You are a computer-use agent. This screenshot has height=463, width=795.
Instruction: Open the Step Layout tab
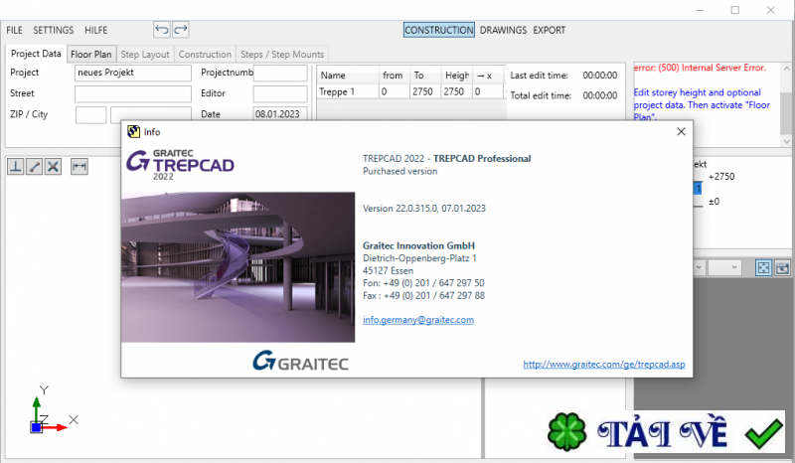pos(145,54)
